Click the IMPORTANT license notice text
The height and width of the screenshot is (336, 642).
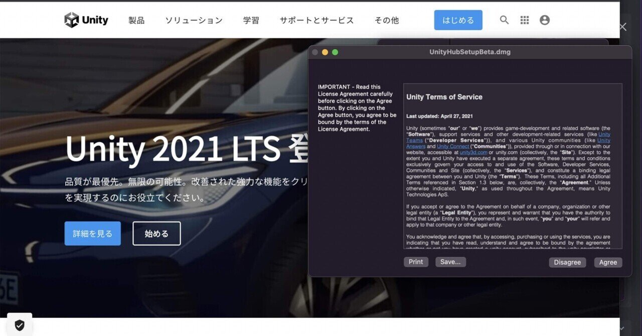click(357, 108)
